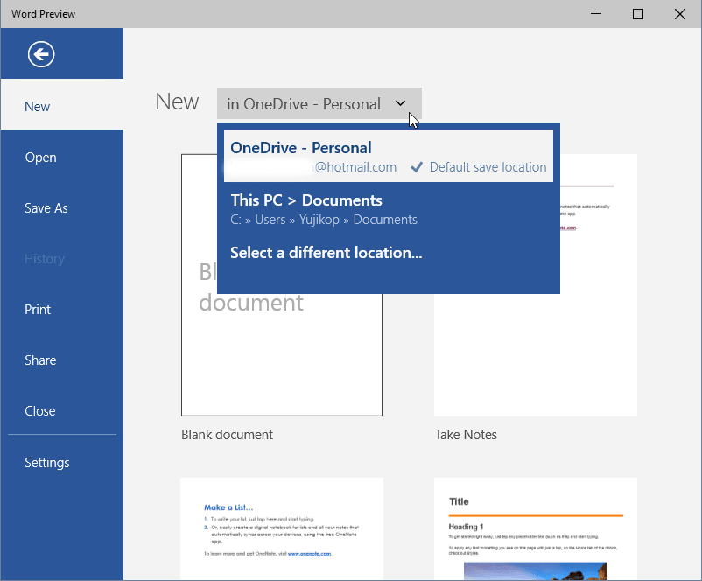Collapse the 'in OneDrive - Personal' location dropdown
Viewport: 702px width, 581px height.
pos(319,103)
